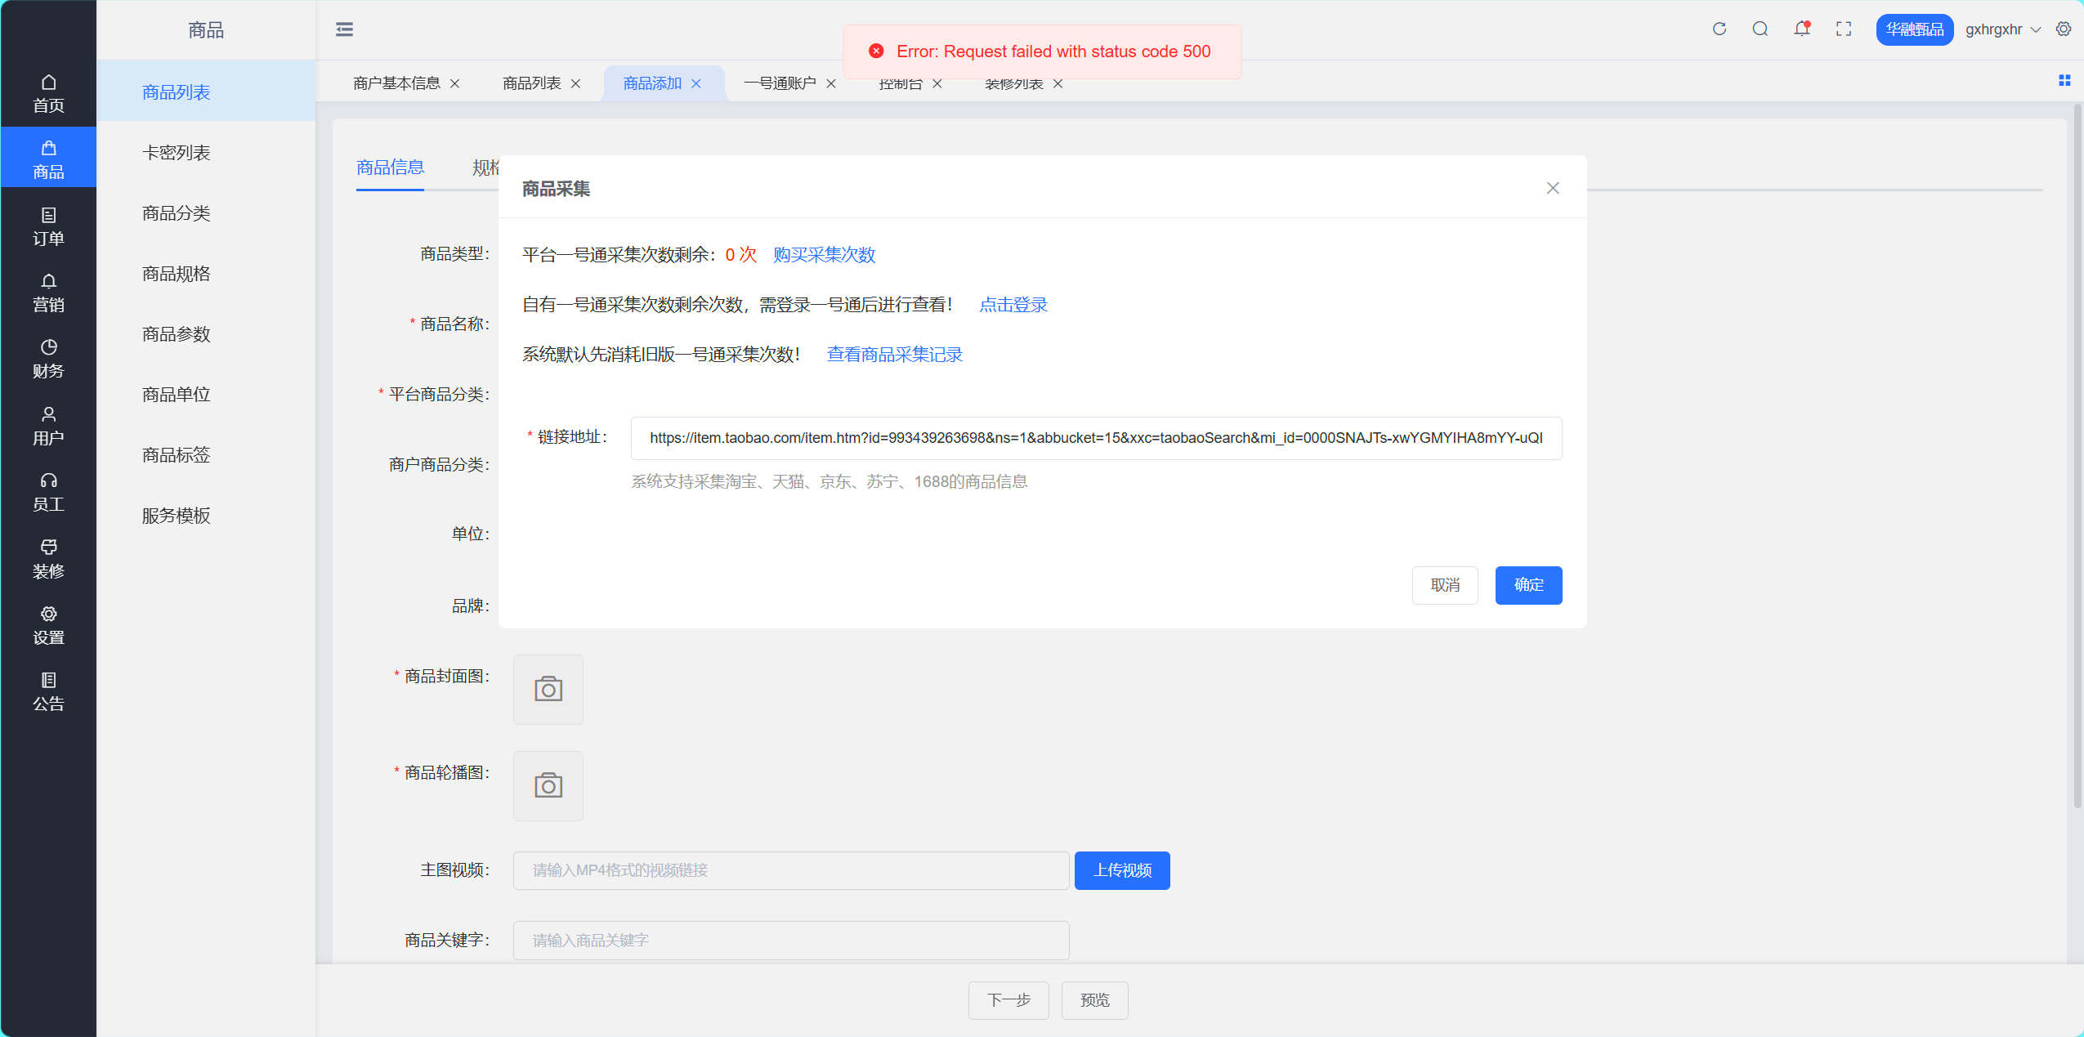The image size is (2084, 1037).
Task: Click the 购买采集次数 link
Action: pos(824,255)
